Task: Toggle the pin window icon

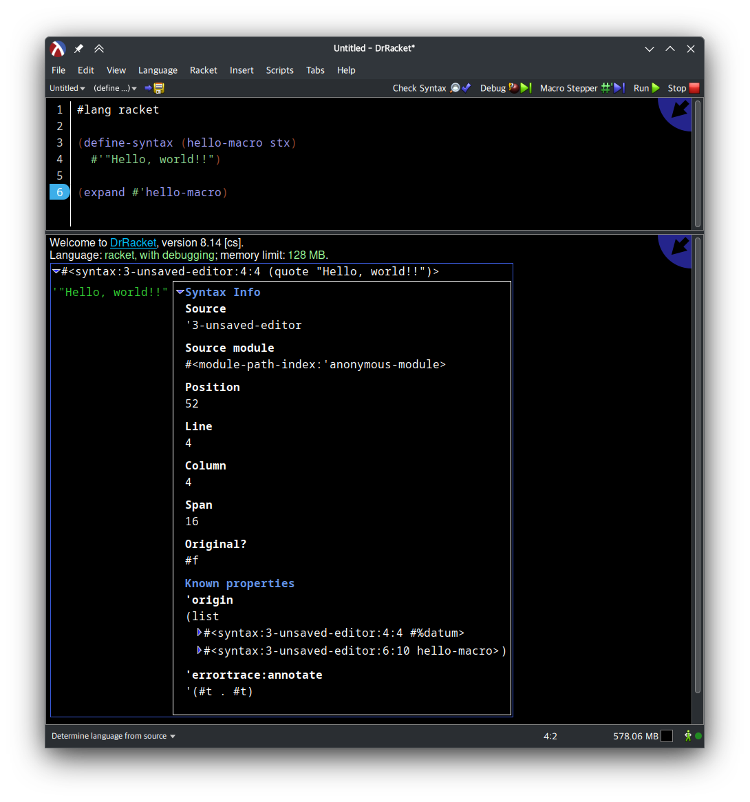Action: click(78, 49)
